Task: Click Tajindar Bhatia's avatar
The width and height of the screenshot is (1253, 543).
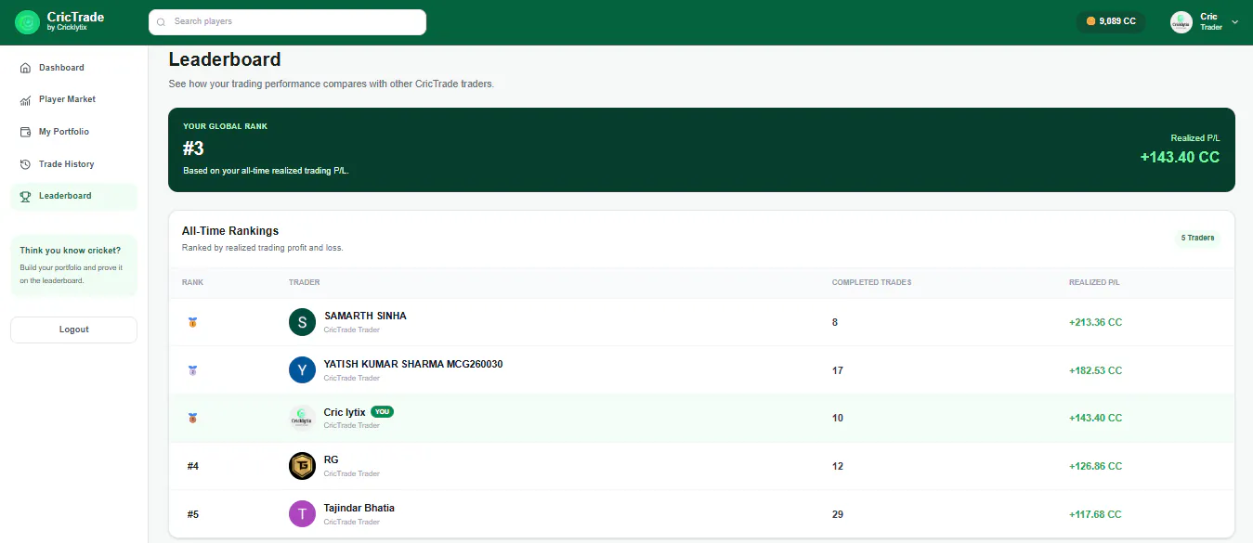Action: pyautogui.click(x=303, y=514)
